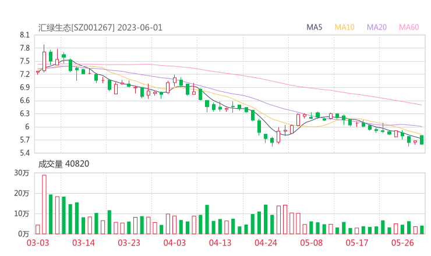The image size is (431, 256).
Task: Click the last green candlestick at chart end
Action: [422, 140]
